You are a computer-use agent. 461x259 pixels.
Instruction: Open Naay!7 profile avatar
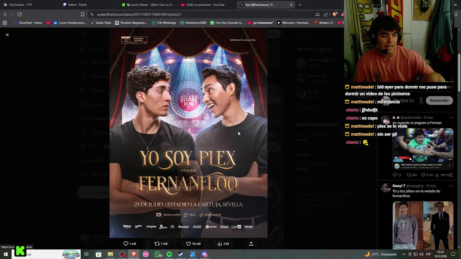point(386,188)
